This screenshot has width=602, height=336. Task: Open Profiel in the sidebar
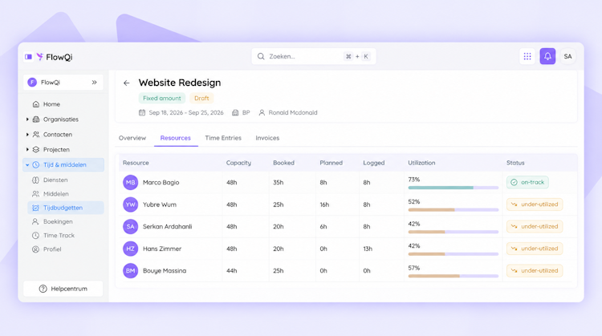tap(52, 249)
